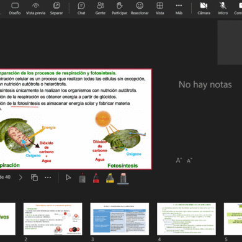Open the Reaccionar emoji menu
This screenshot has height=242, width=242.
click(x=140, y=9)
